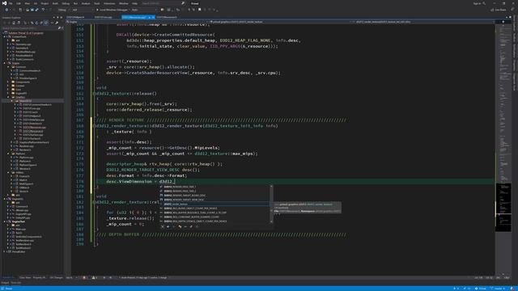The height and width of the screenshot is (291, 518).
Task: Switch to the Git Changes bottom tab
Action: coord(56,278)
